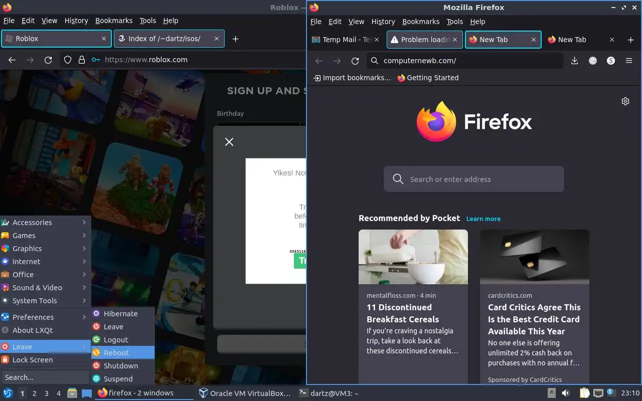642x401 pixels.
Task: Choose Lock Screen in the start menu
Action: 45,359
